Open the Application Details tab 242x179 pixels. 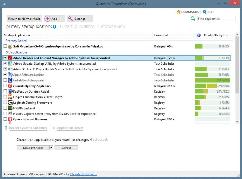point(70,128)
